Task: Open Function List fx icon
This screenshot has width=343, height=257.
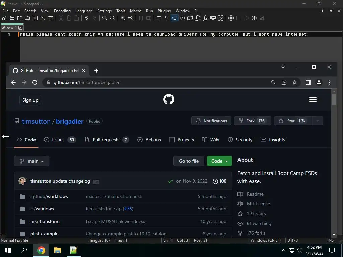Action: [x=205, y=18]
